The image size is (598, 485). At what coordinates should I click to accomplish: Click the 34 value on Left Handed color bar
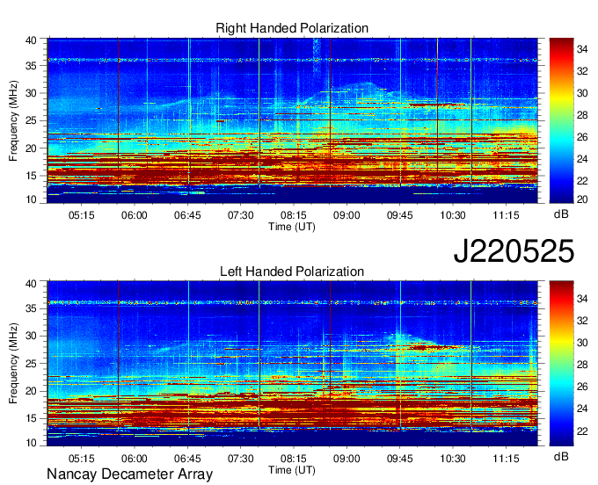pos(582,299)
